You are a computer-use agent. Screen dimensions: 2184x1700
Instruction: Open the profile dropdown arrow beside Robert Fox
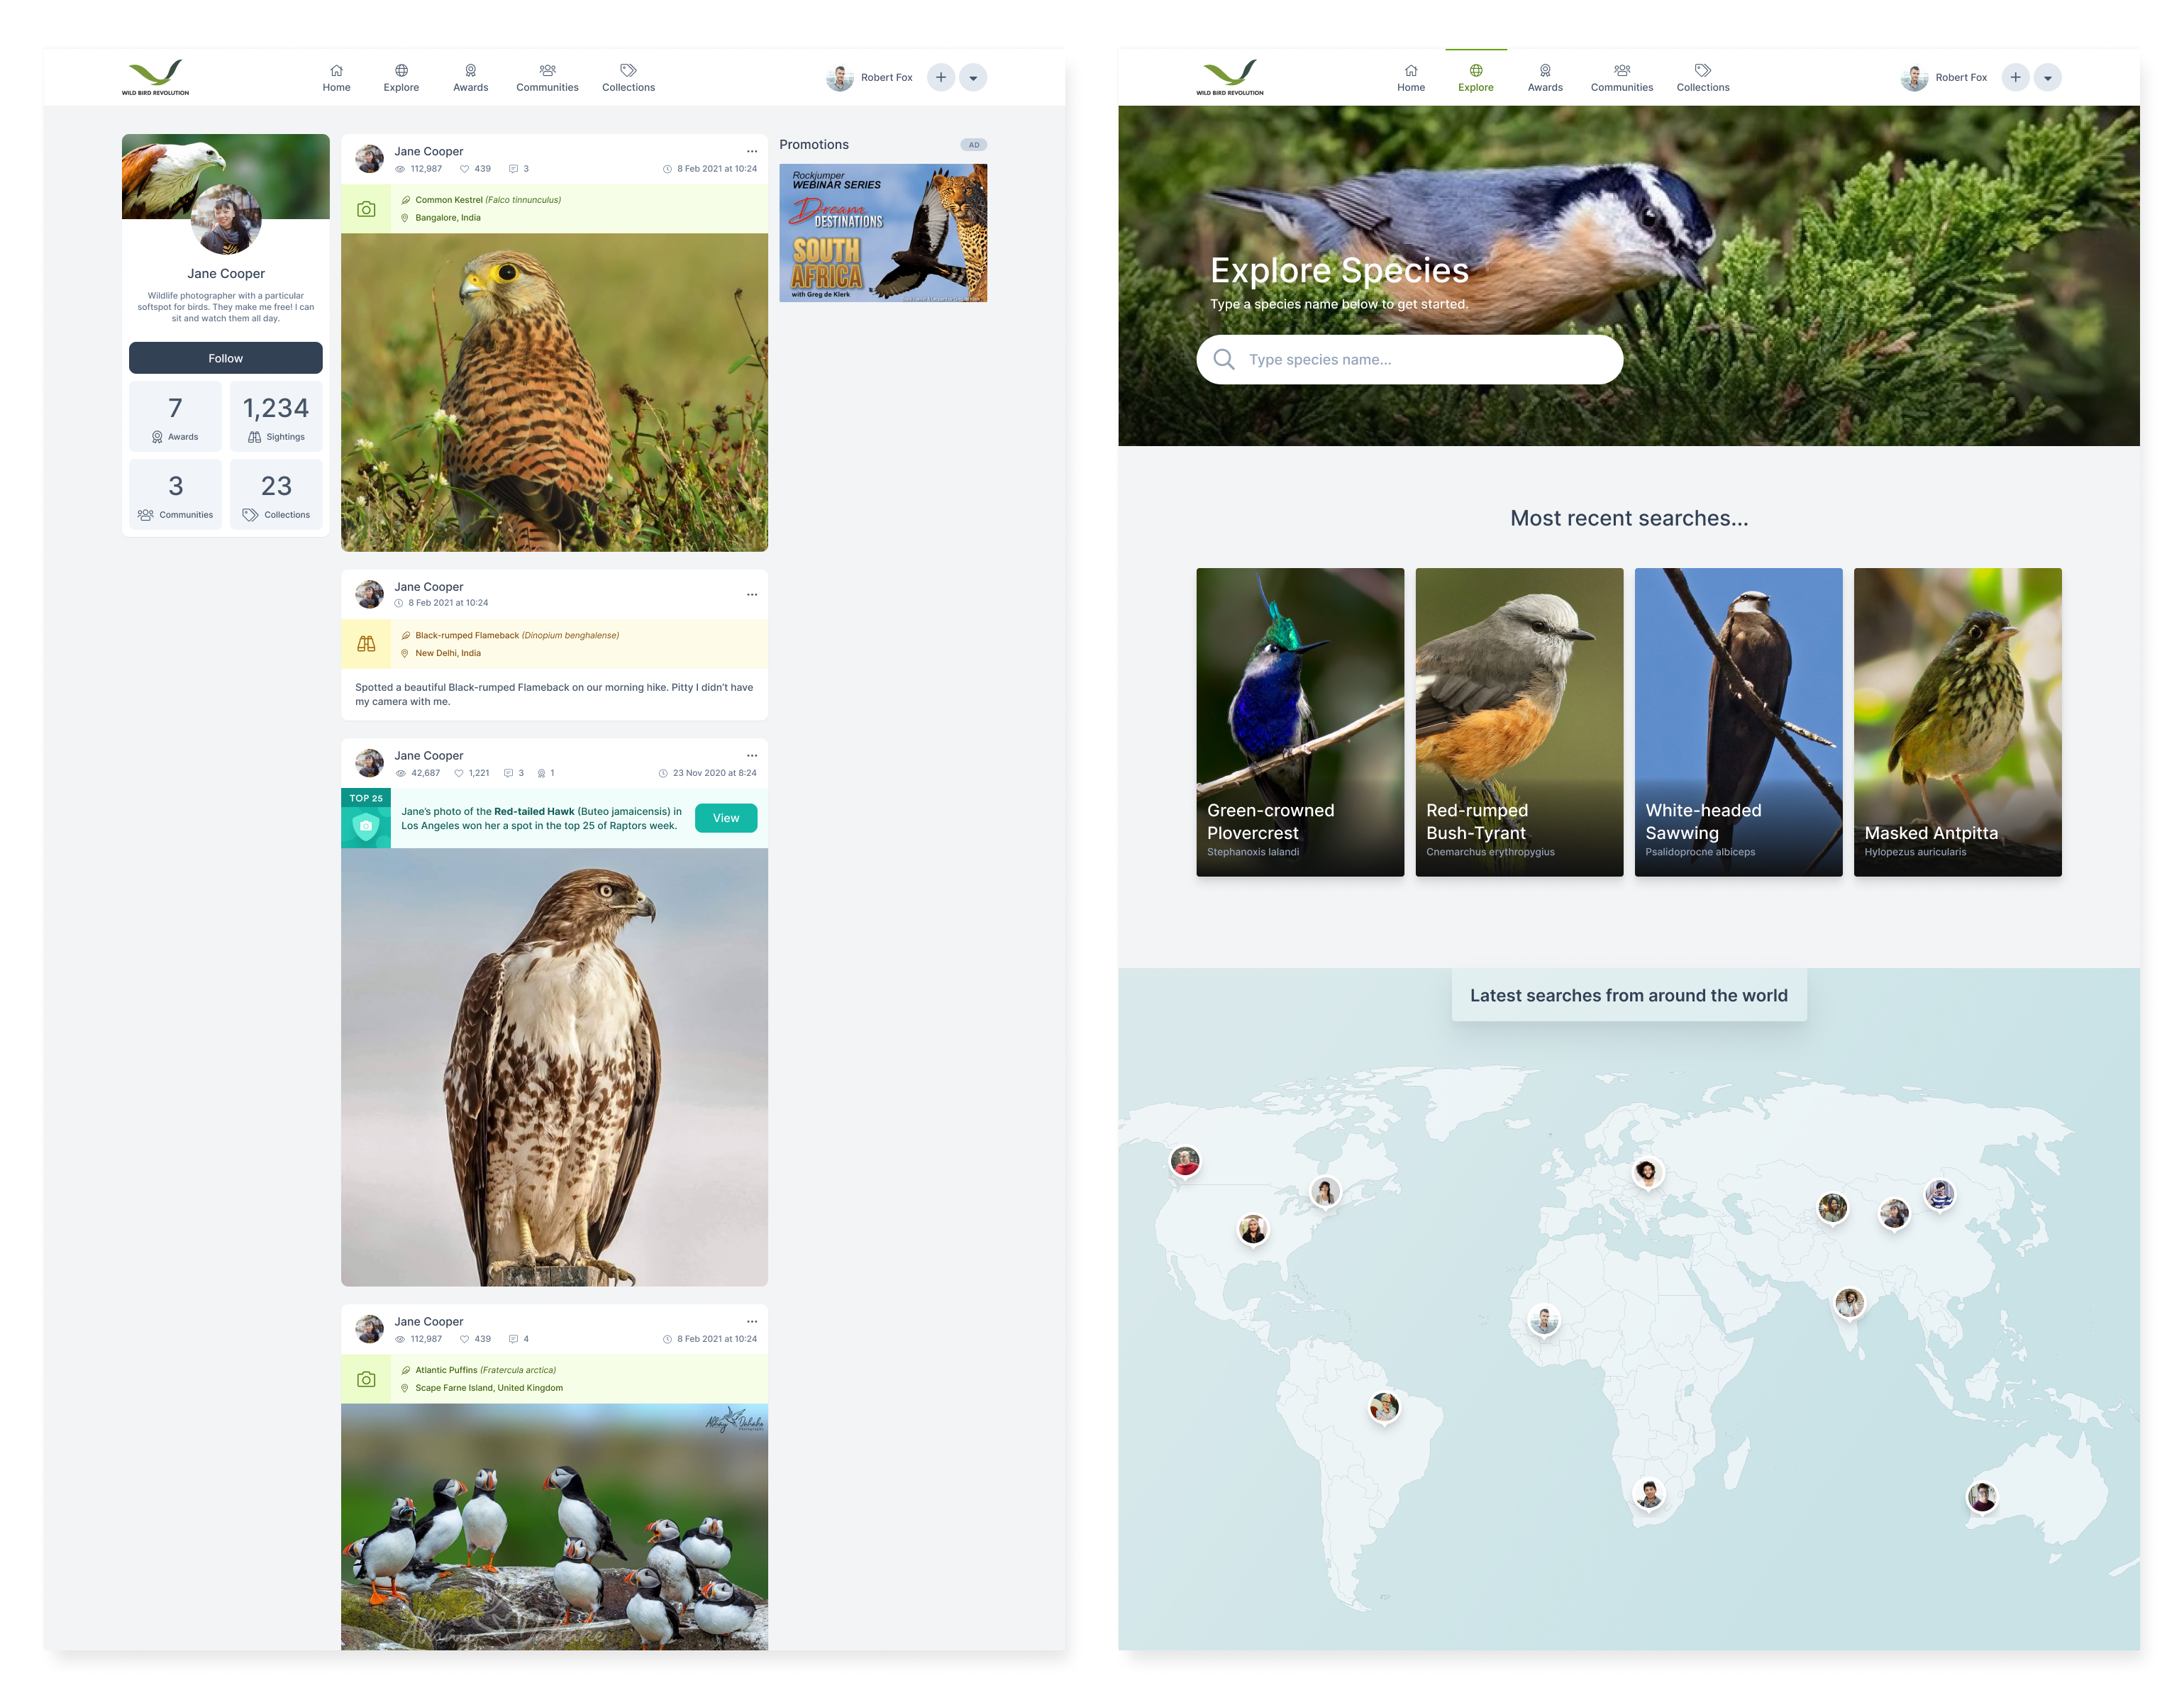(972, 77)
